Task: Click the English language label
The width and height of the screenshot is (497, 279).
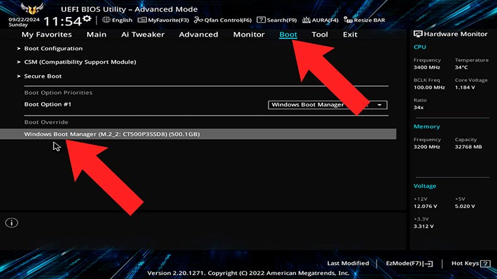Action: 122,20
